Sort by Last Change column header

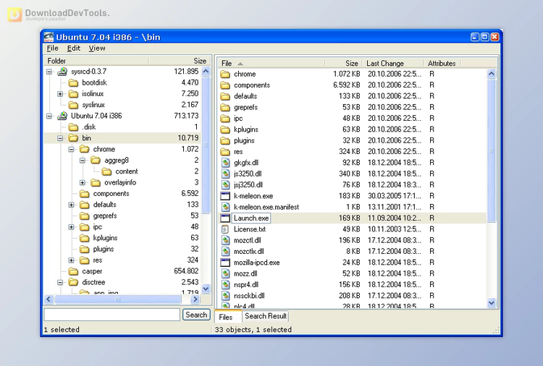[x=392, y=64]
